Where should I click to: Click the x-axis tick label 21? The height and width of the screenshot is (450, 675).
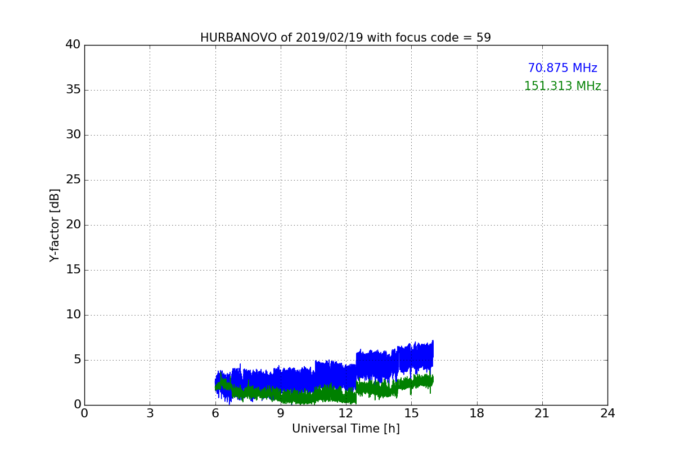click(542, 413)
